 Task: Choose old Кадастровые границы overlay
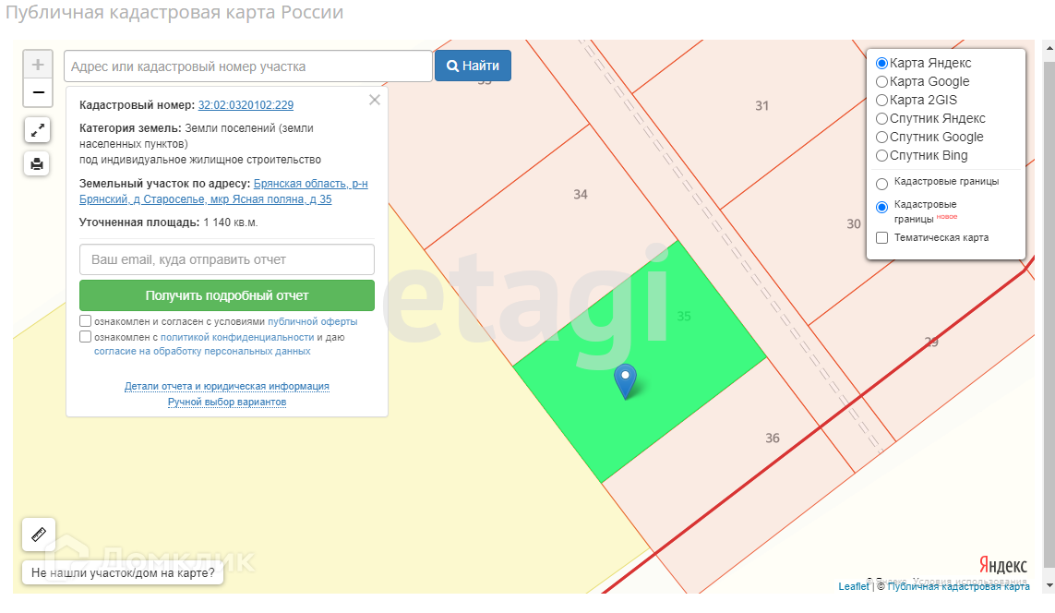coord(881,184)
